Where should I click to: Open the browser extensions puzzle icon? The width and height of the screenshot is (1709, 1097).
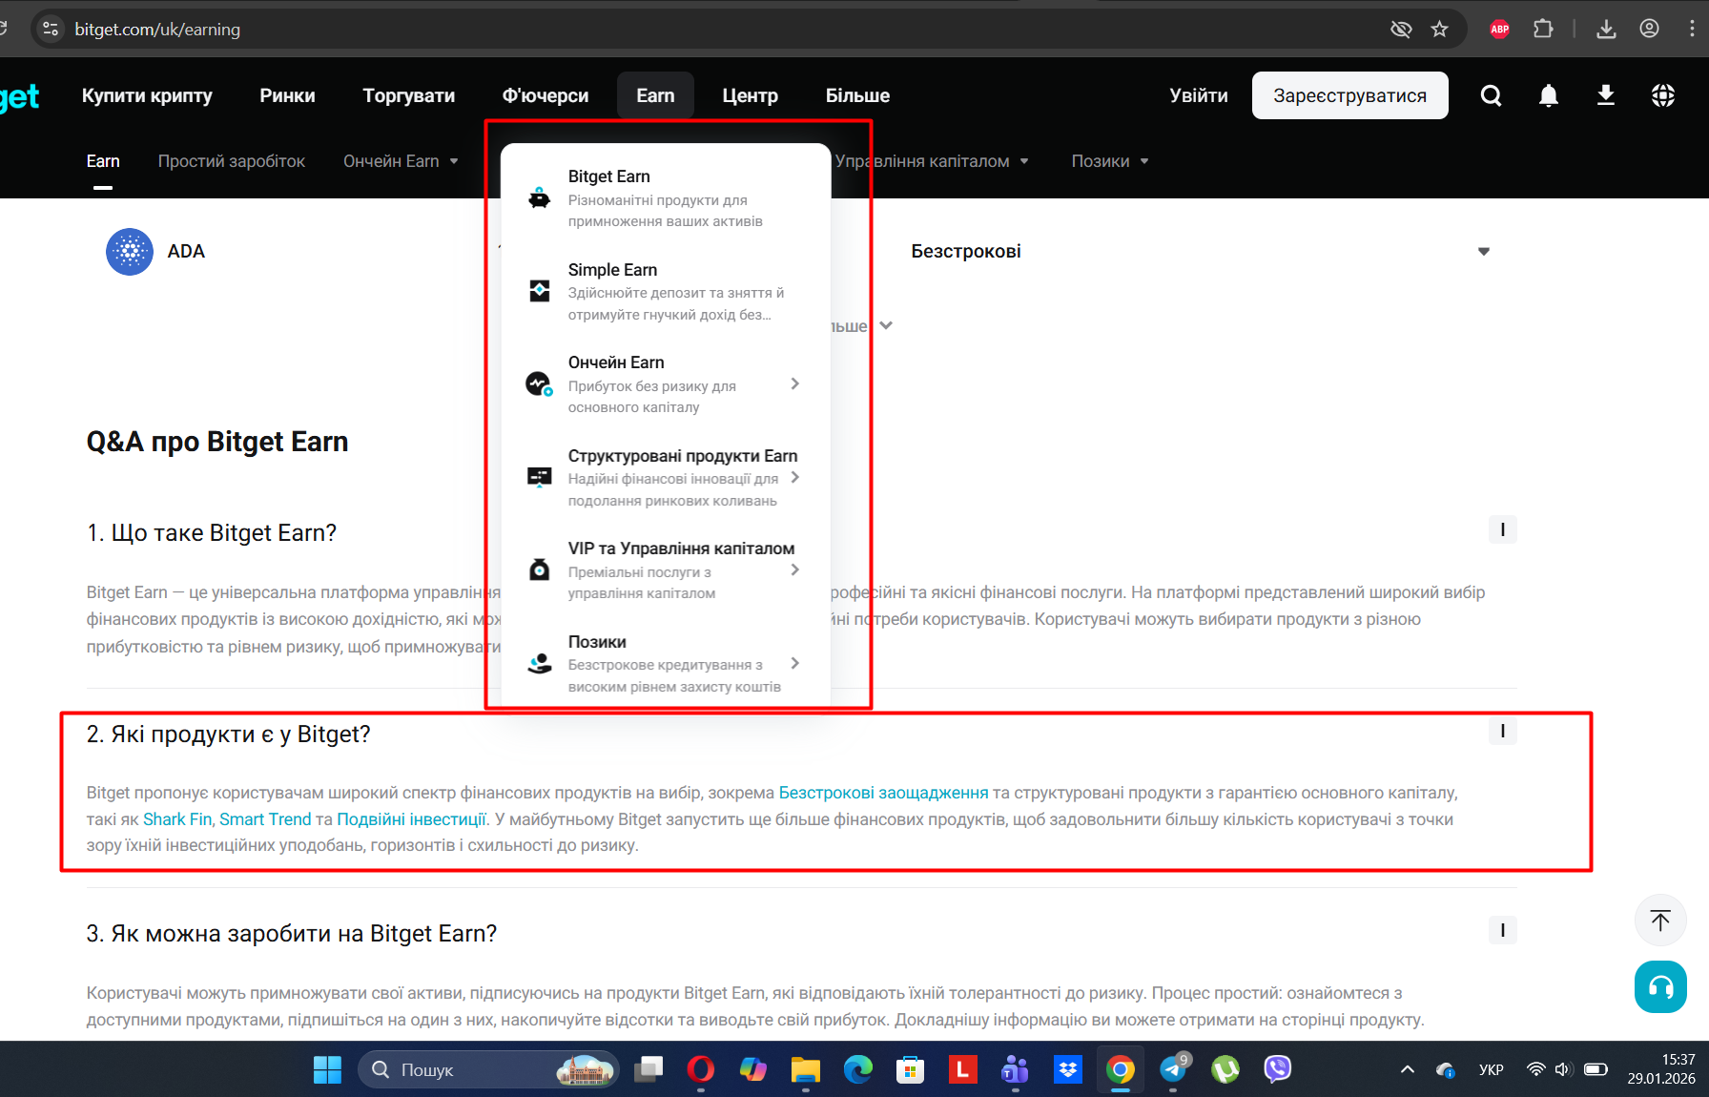coord(1543,29)
